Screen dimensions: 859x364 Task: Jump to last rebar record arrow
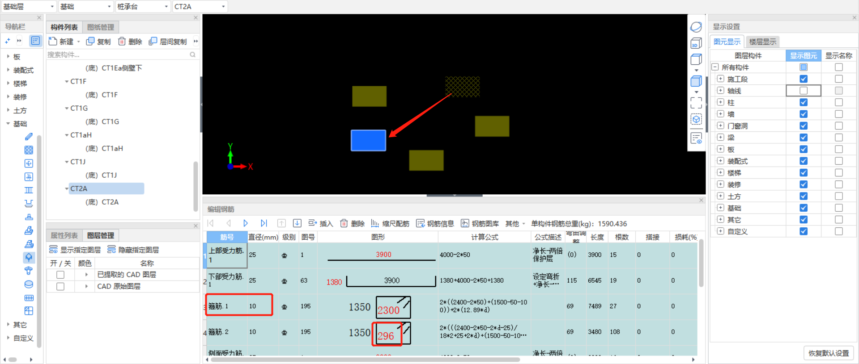coord(264,223)
